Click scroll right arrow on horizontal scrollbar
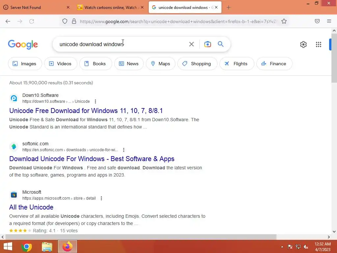 click(x=329, y=237)
